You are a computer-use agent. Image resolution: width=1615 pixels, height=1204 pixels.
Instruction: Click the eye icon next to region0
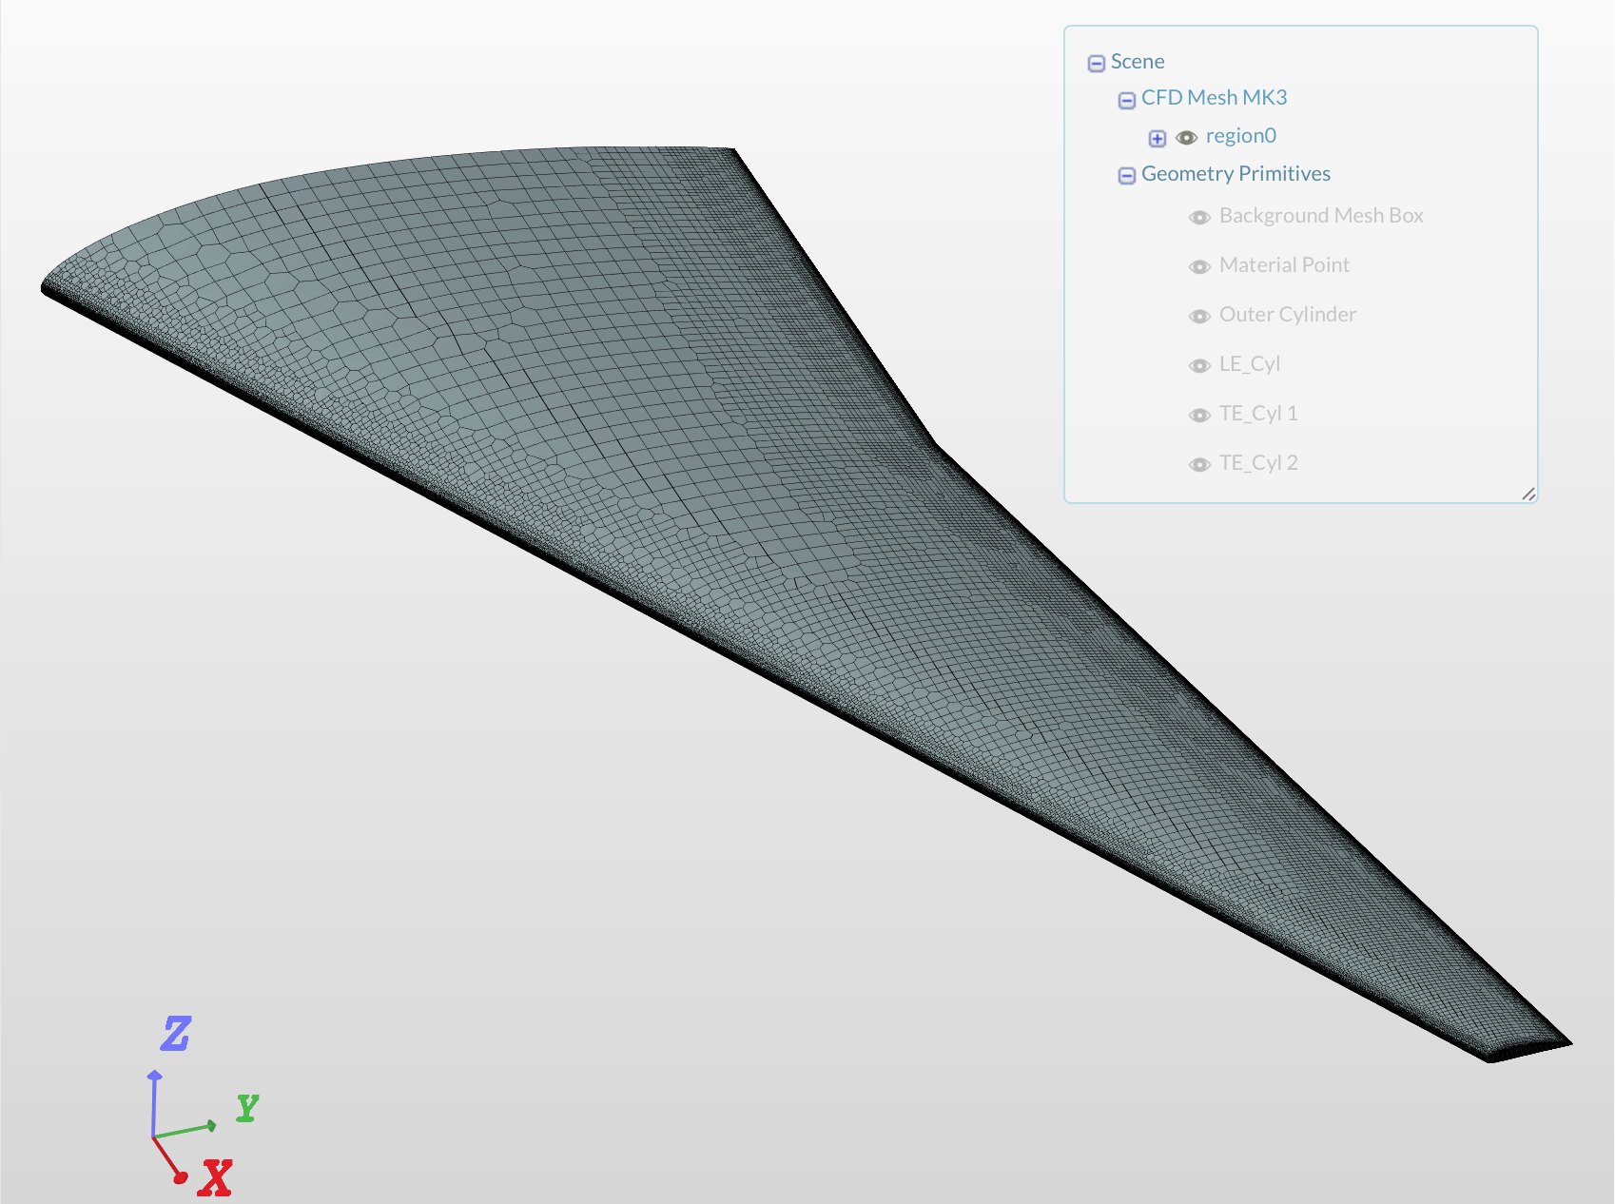[x=1186, y=137]
